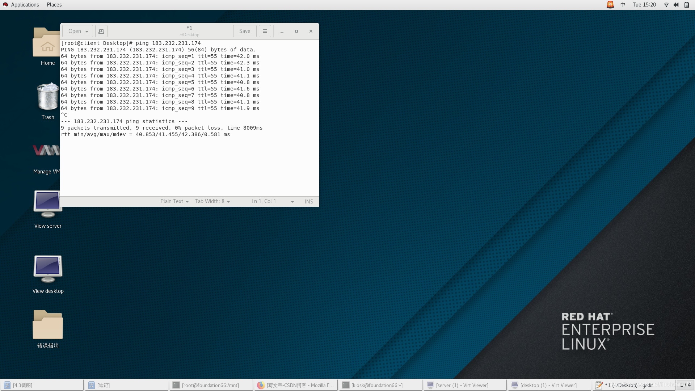Switch to gedit *1 taskbar window
Viewport: 695px width, 391px height.
point(634,385)
